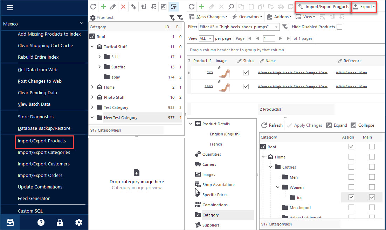Viewport: 386px width, 230px height.
Task: Click Refresh in category assign panel
Action: pos(272,125)
